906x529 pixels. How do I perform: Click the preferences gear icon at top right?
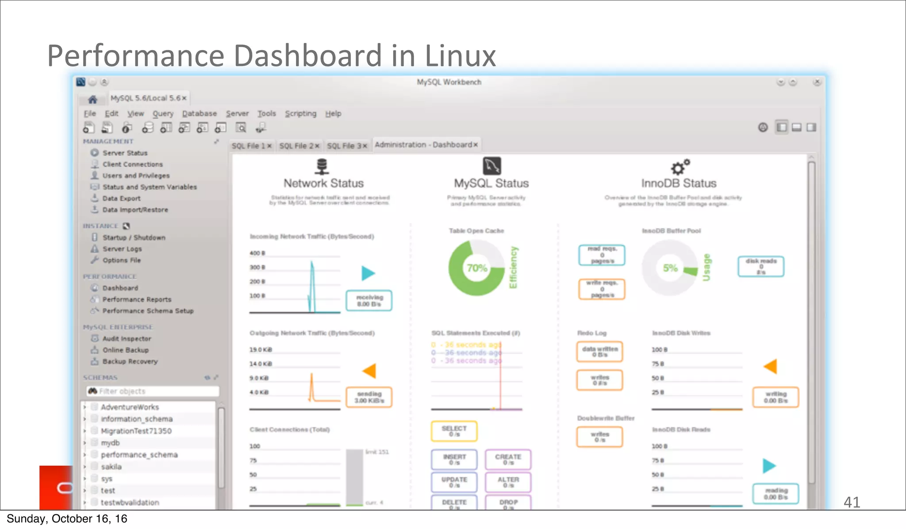pyautogui.click(x=763, y=127)
